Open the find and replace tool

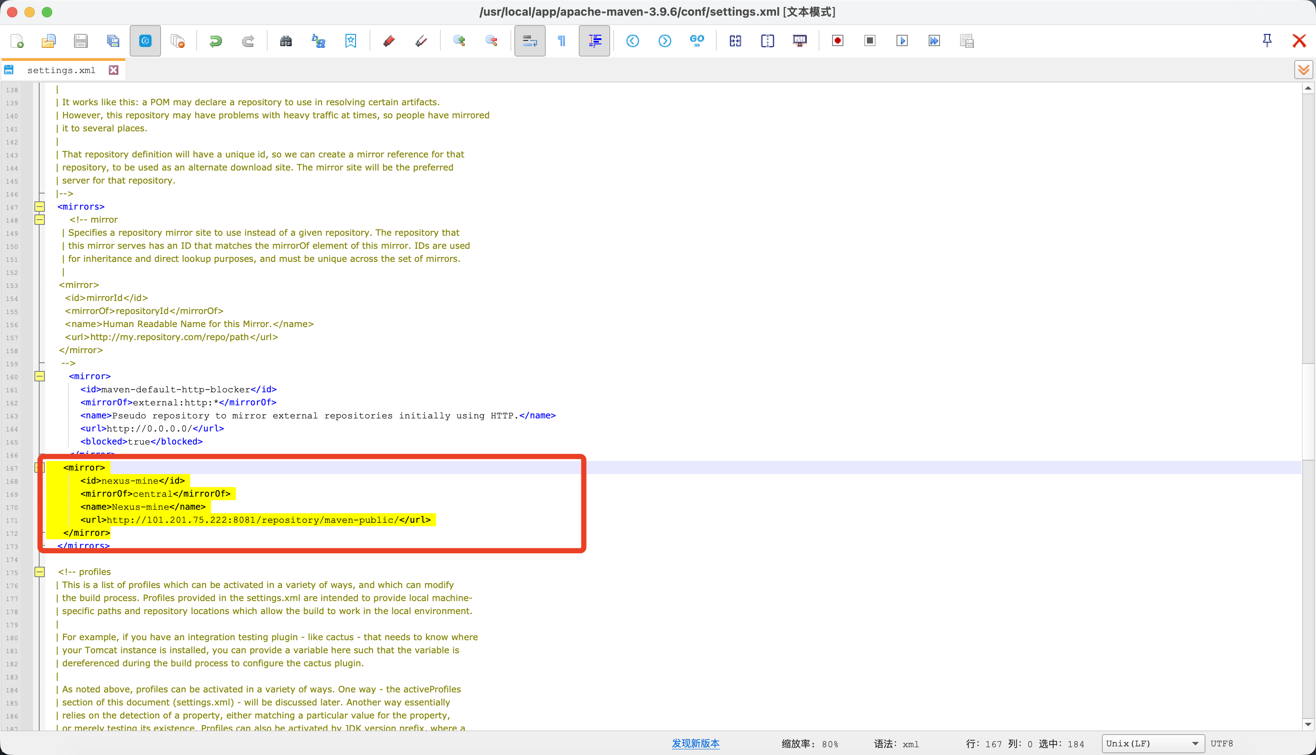point(318,41)
